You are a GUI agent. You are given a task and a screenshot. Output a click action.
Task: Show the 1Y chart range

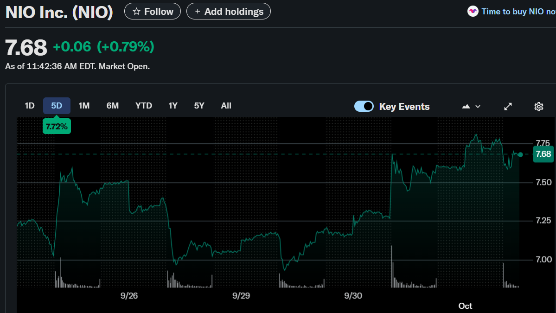pos(173,106)
